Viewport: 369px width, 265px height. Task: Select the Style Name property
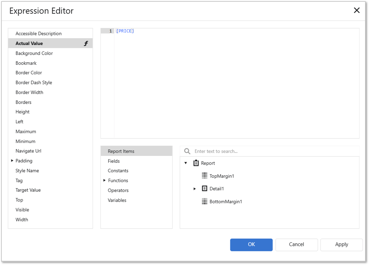click(x=50, y=171)
